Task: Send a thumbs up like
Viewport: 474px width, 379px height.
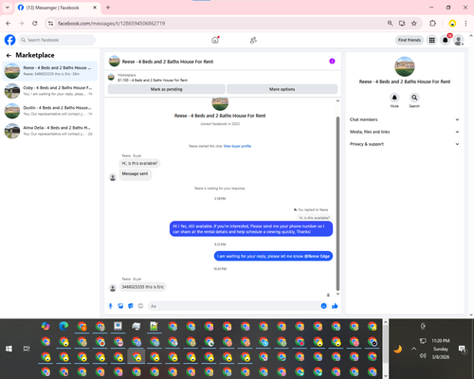Action: point(335,306)
